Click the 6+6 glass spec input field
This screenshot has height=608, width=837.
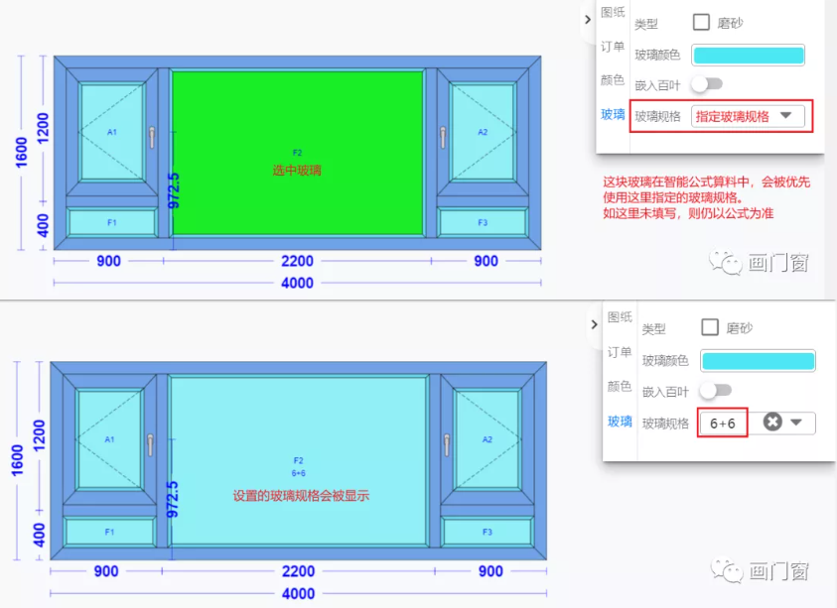coord(723,424)
